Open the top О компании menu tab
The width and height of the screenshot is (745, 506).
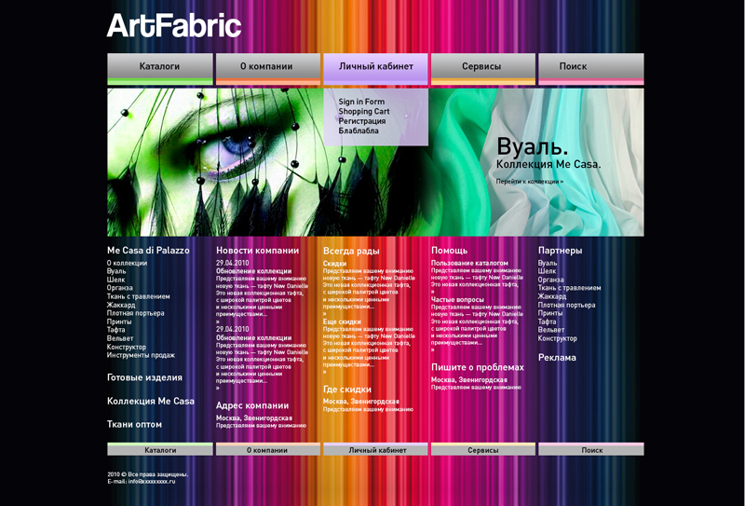(x=268, y=69)
